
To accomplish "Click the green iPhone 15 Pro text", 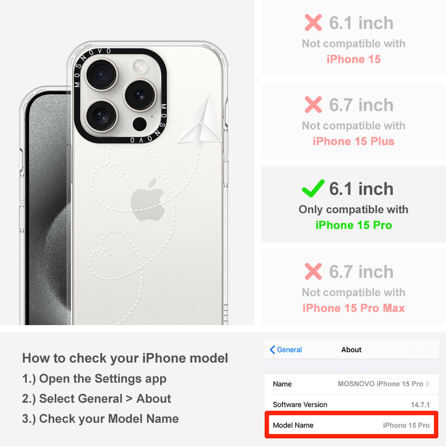I will (354, 225).
